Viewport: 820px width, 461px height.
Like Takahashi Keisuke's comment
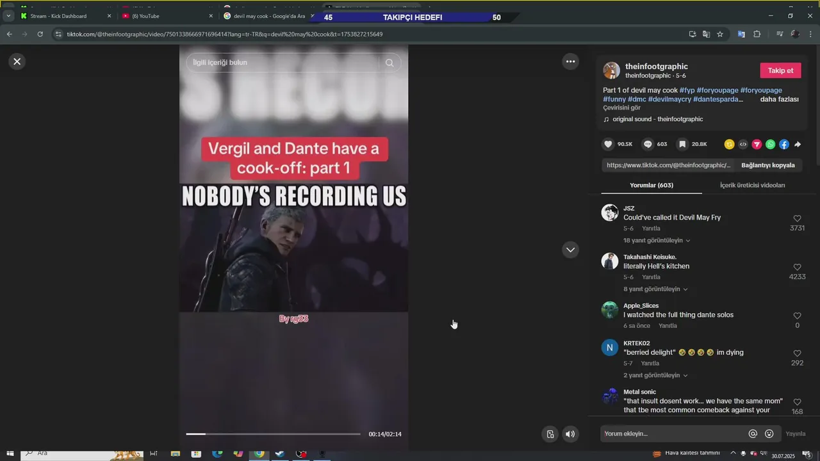797,267
